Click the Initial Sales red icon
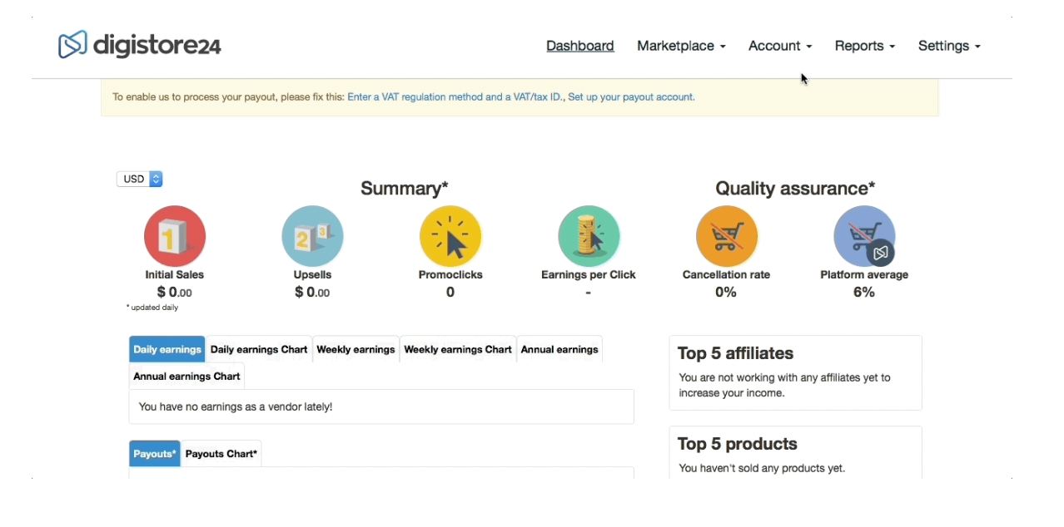1064x527 pixels. [175, 236]
